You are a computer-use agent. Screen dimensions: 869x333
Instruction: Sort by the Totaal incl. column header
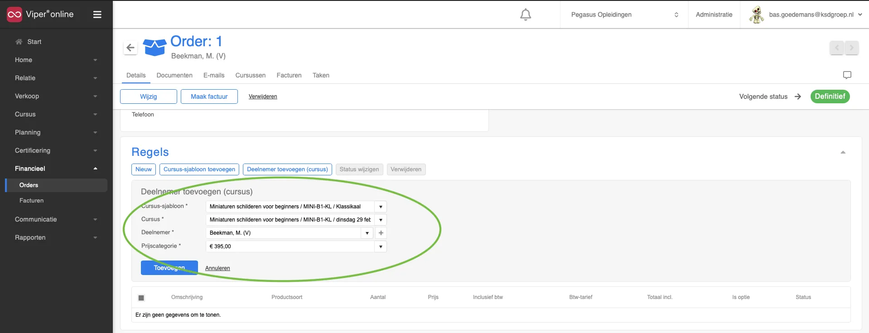[660, 297]
